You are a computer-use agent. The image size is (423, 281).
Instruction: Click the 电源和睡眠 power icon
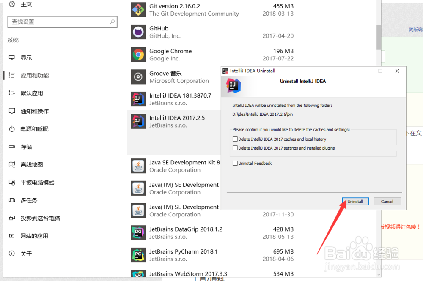11,129
